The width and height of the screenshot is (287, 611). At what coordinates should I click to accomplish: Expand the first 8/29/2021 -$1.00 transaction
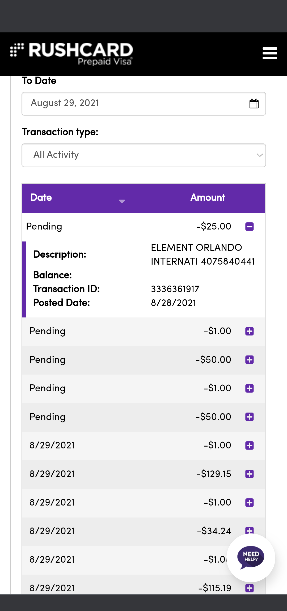click(x=249, y=445)
